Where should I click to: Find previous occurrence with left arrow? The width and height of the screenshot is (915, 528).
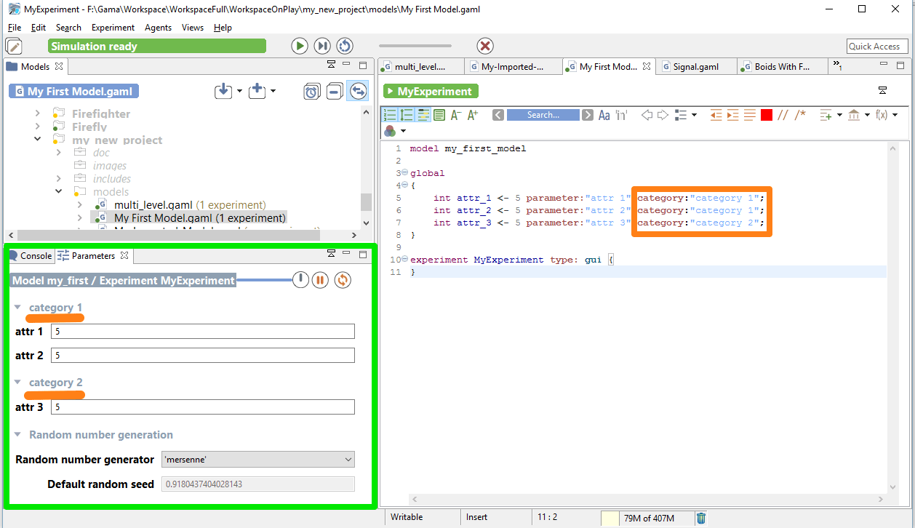click(x=498, y=115)
